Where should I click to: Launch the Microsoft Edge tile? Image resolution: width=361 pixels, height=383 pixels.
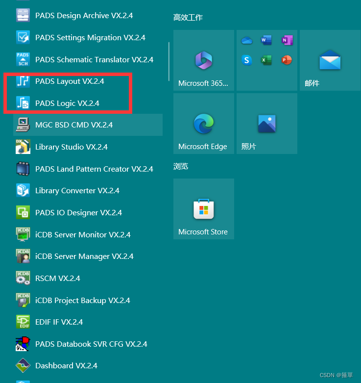(x=203, y=124)
